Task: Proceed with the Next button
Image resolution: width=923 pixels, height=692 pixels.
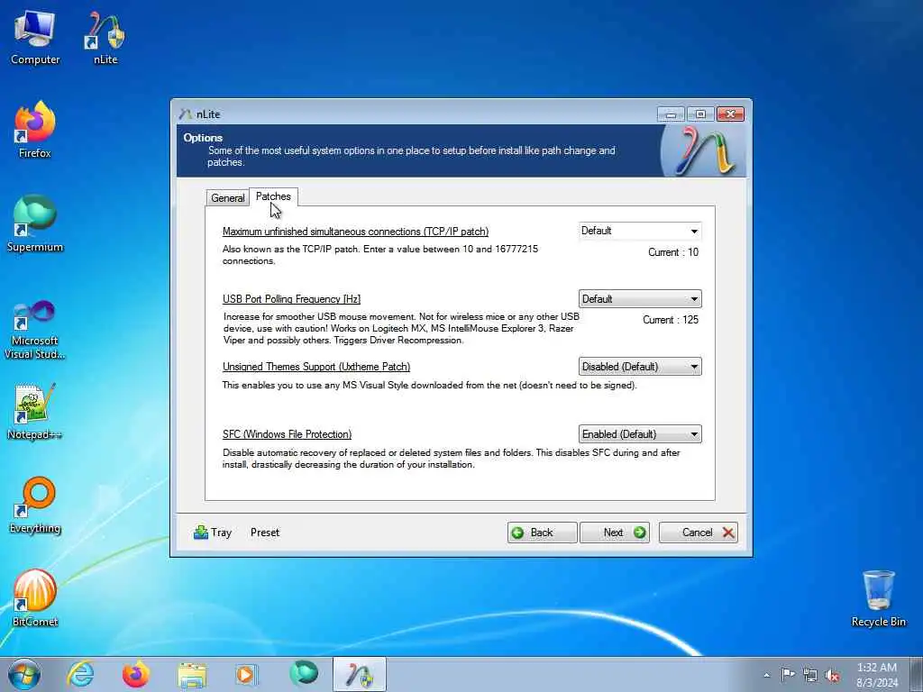Action: coord(615,533)
